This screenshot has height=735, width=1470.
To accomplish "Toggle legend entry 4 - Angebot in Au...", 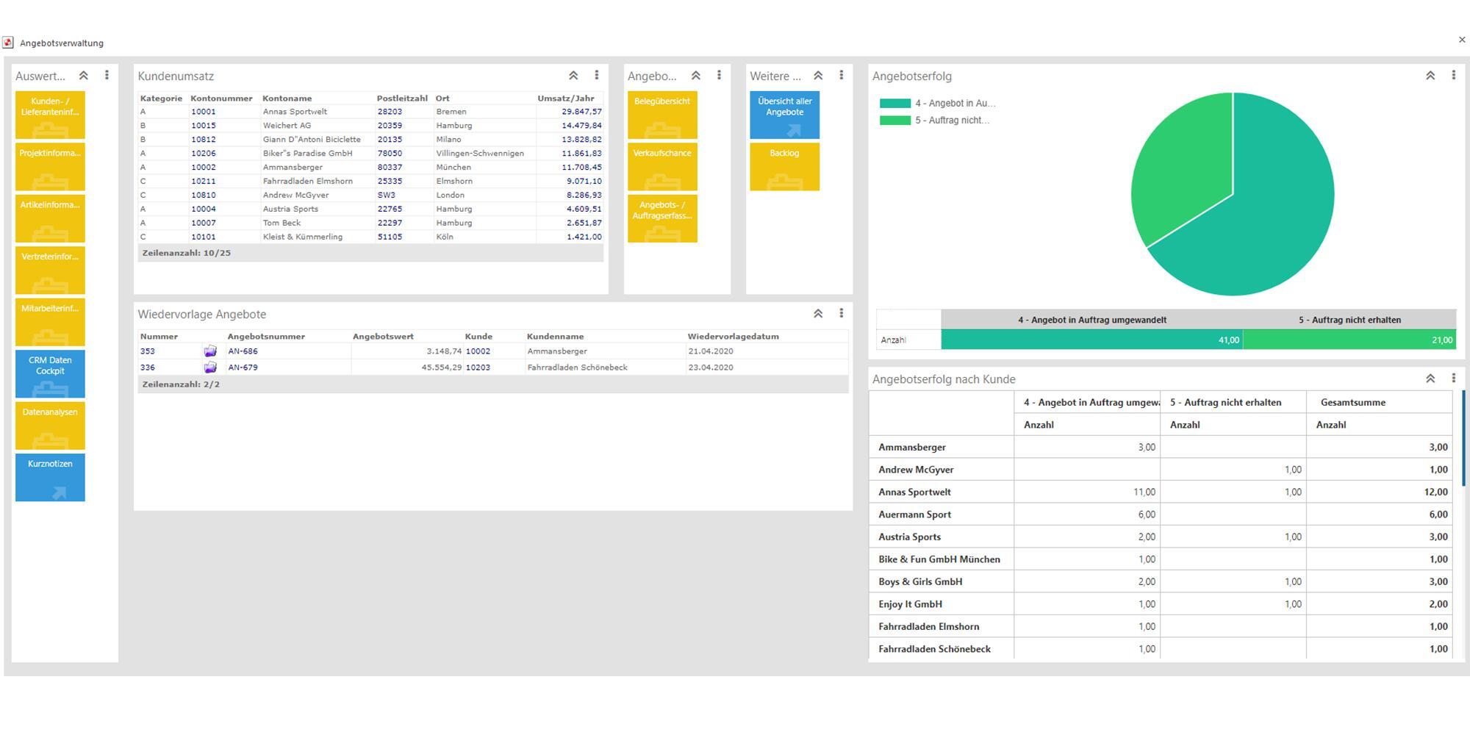I will (938, 104).
